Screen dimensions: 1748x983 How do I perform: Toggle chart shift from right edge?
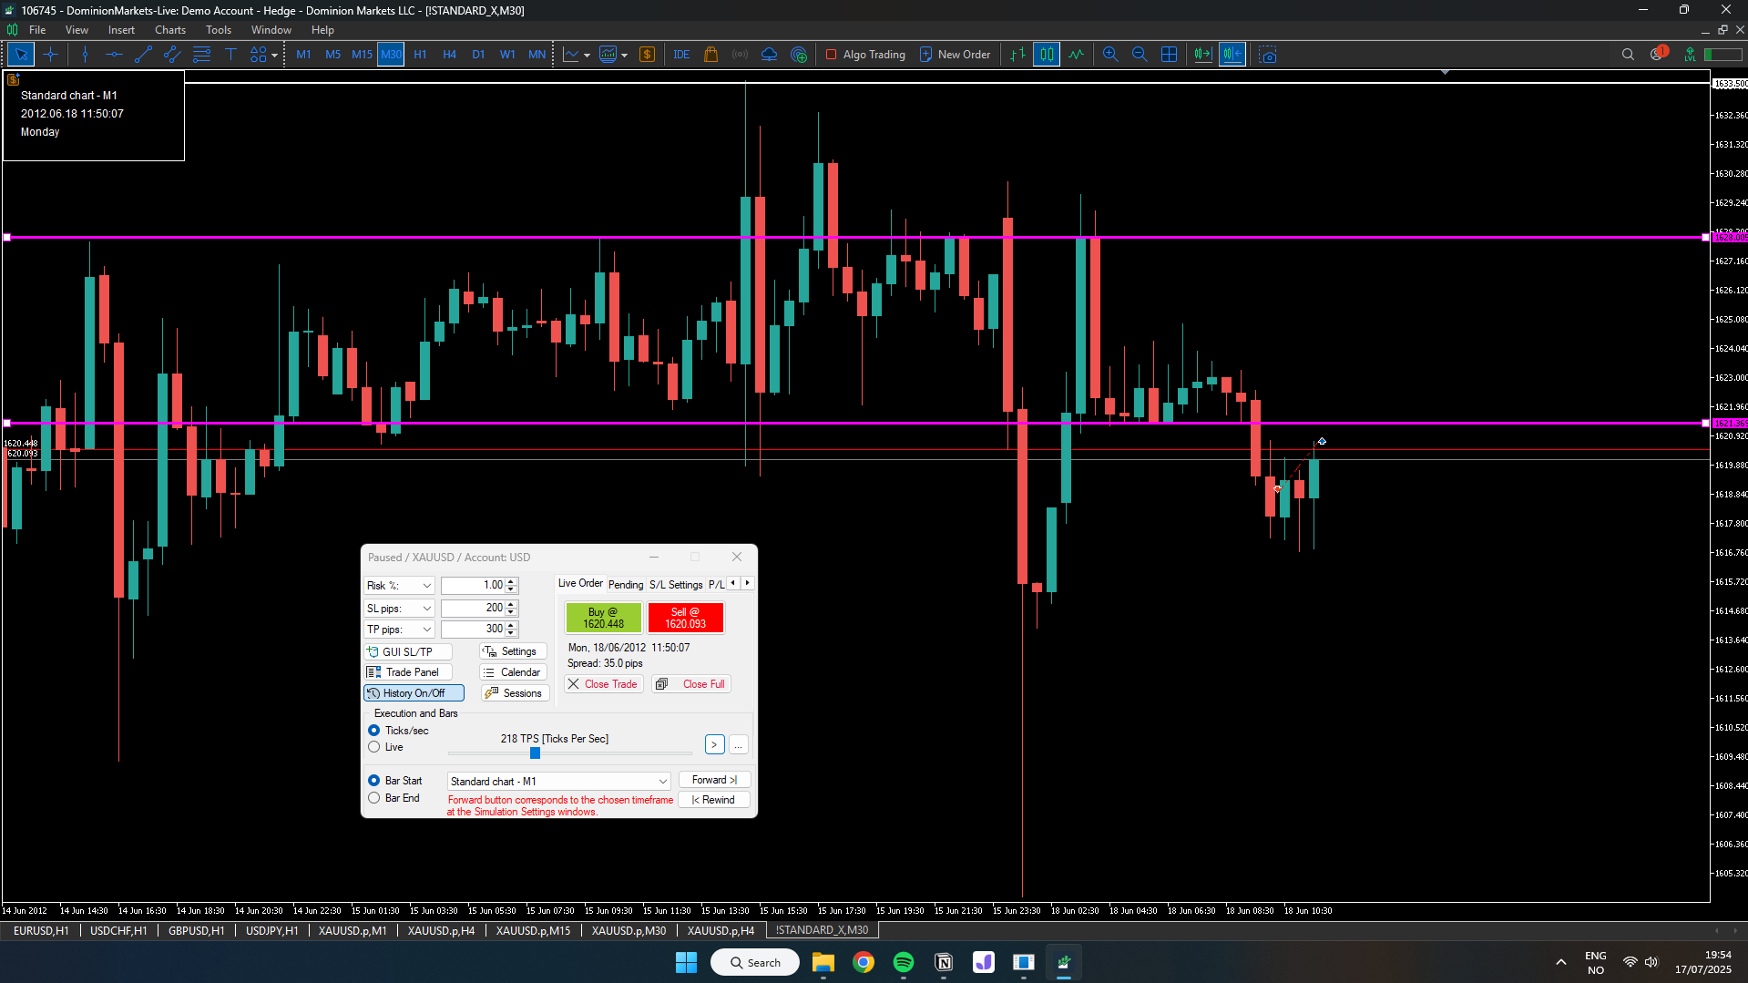click(x=1232, y=55)
